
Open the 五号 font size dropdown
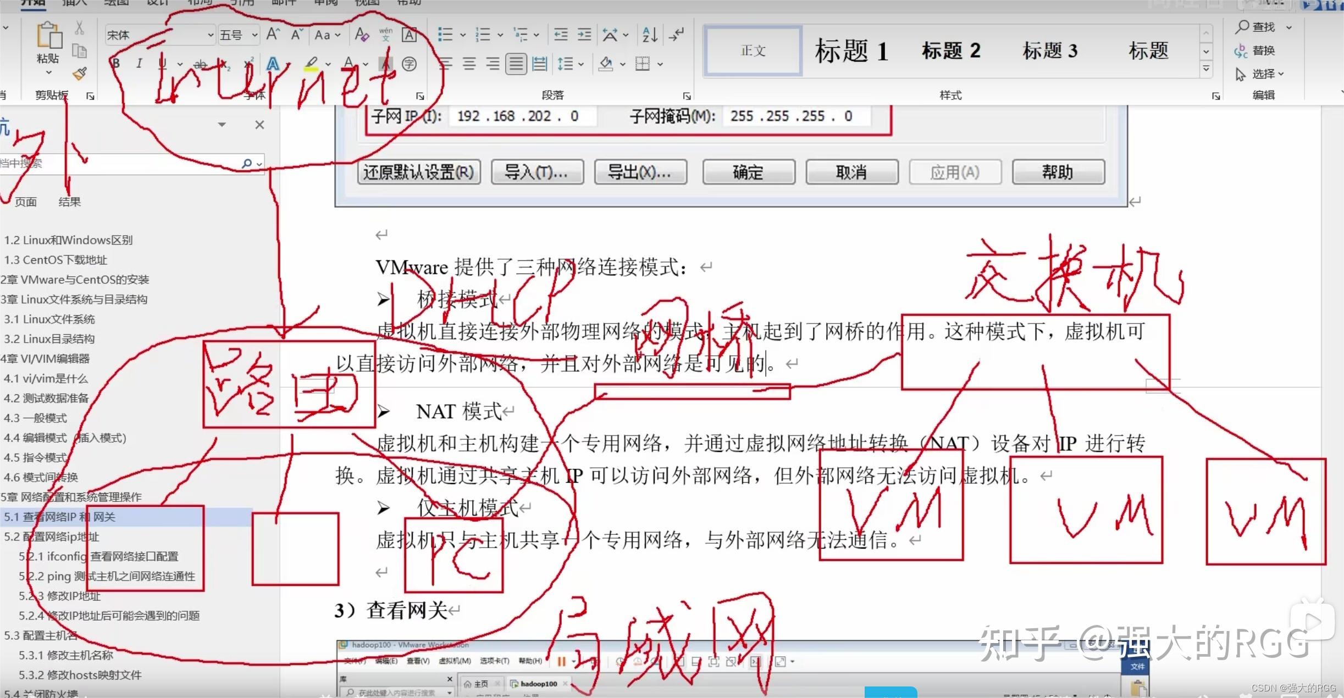pos(255,35)
